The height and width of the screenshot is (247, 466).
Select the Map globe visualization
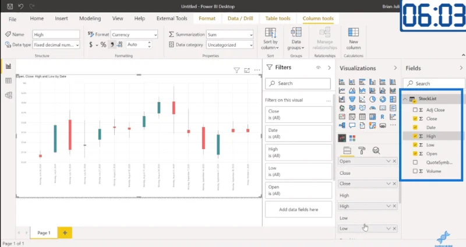[x=342, y=108]
